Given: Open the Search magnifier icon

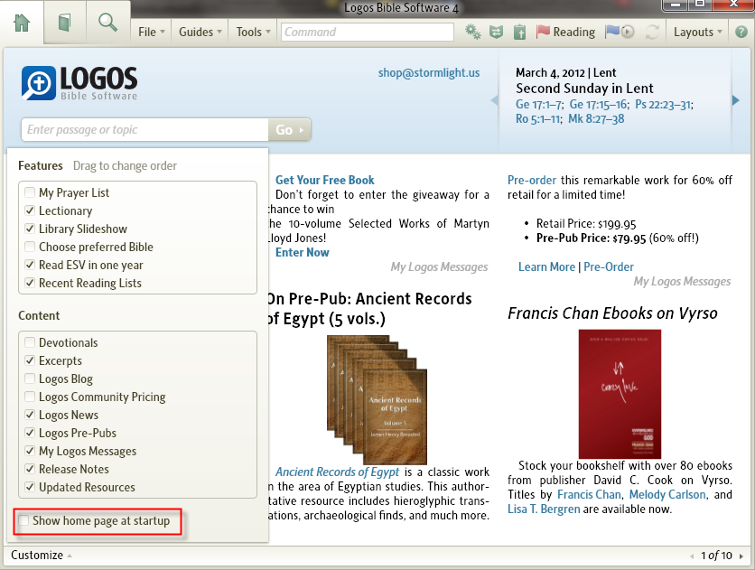Looking at the screenshot, I should tap(107, 23).
